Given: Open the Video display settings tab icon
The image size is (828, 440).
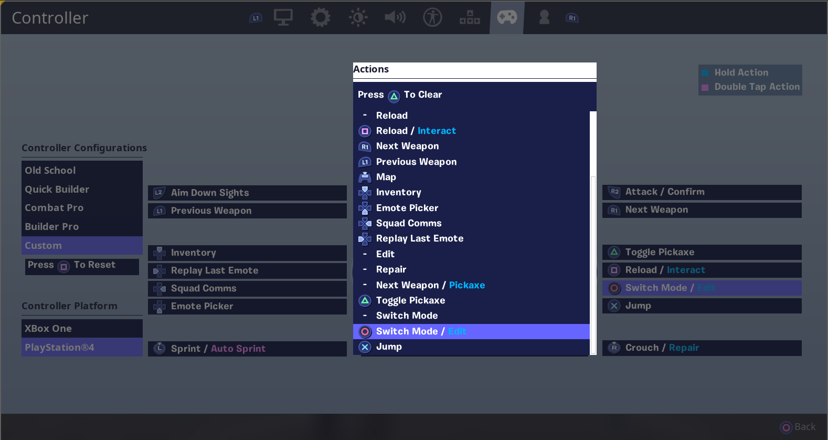Looking at the screenshot, I should point(283,17).
